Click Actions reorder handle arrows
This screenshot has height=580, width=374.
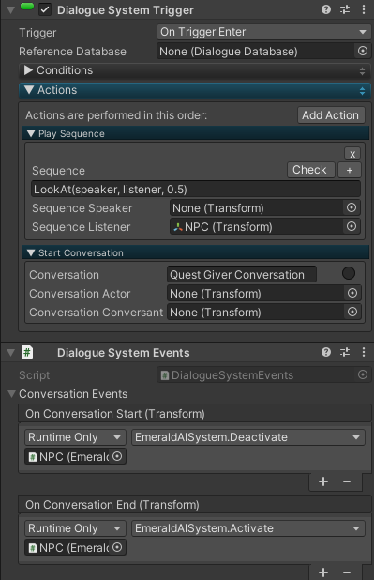tap(362, 91)
